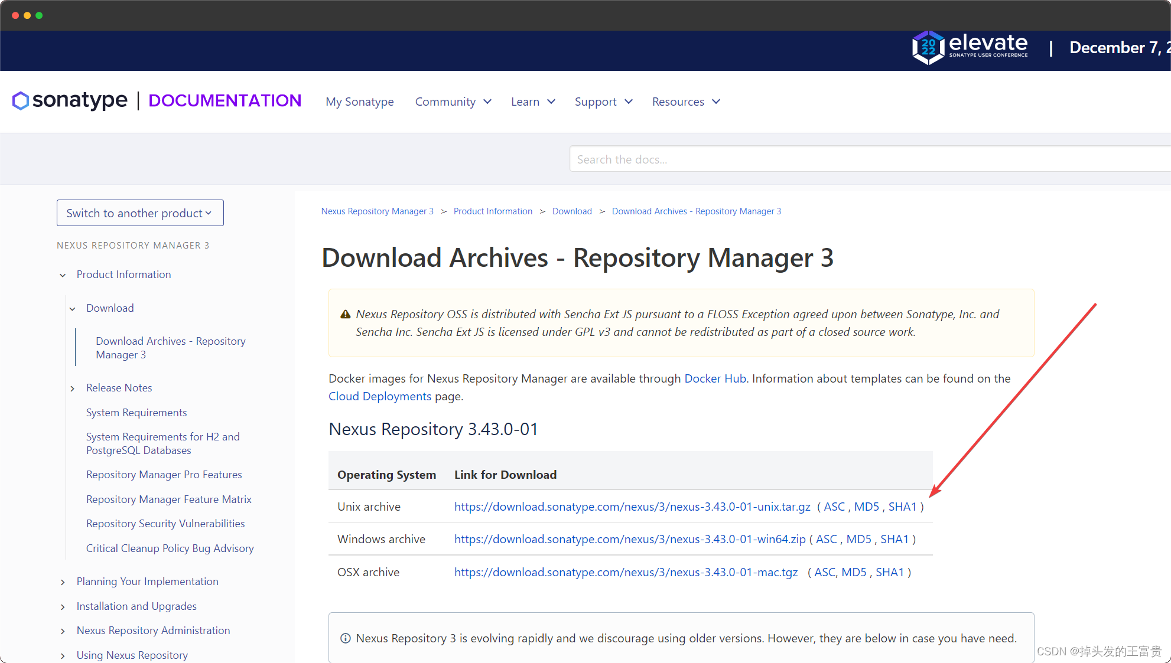Click the Sonatype logo icon
Image resolution: width=1171 pixels, height=663 pixels.
[x=19, y=100]
